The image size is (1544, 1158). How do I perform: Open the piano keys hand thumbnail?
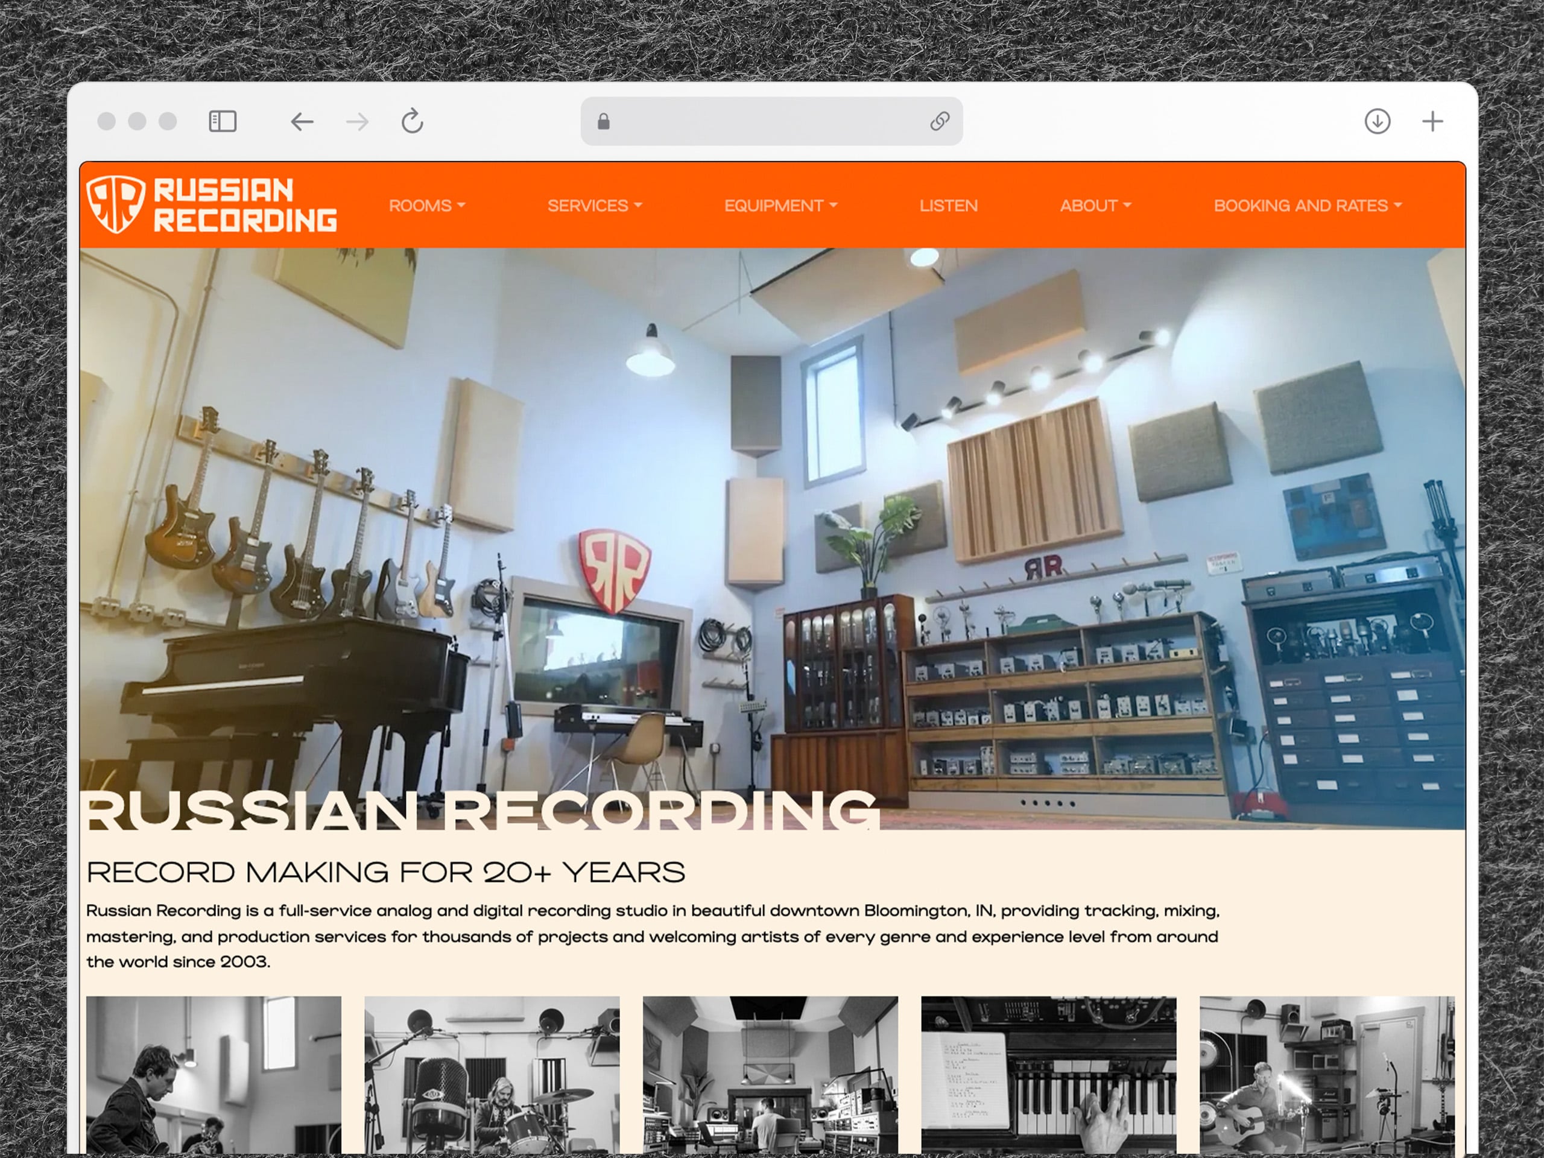(1048, 1075)
